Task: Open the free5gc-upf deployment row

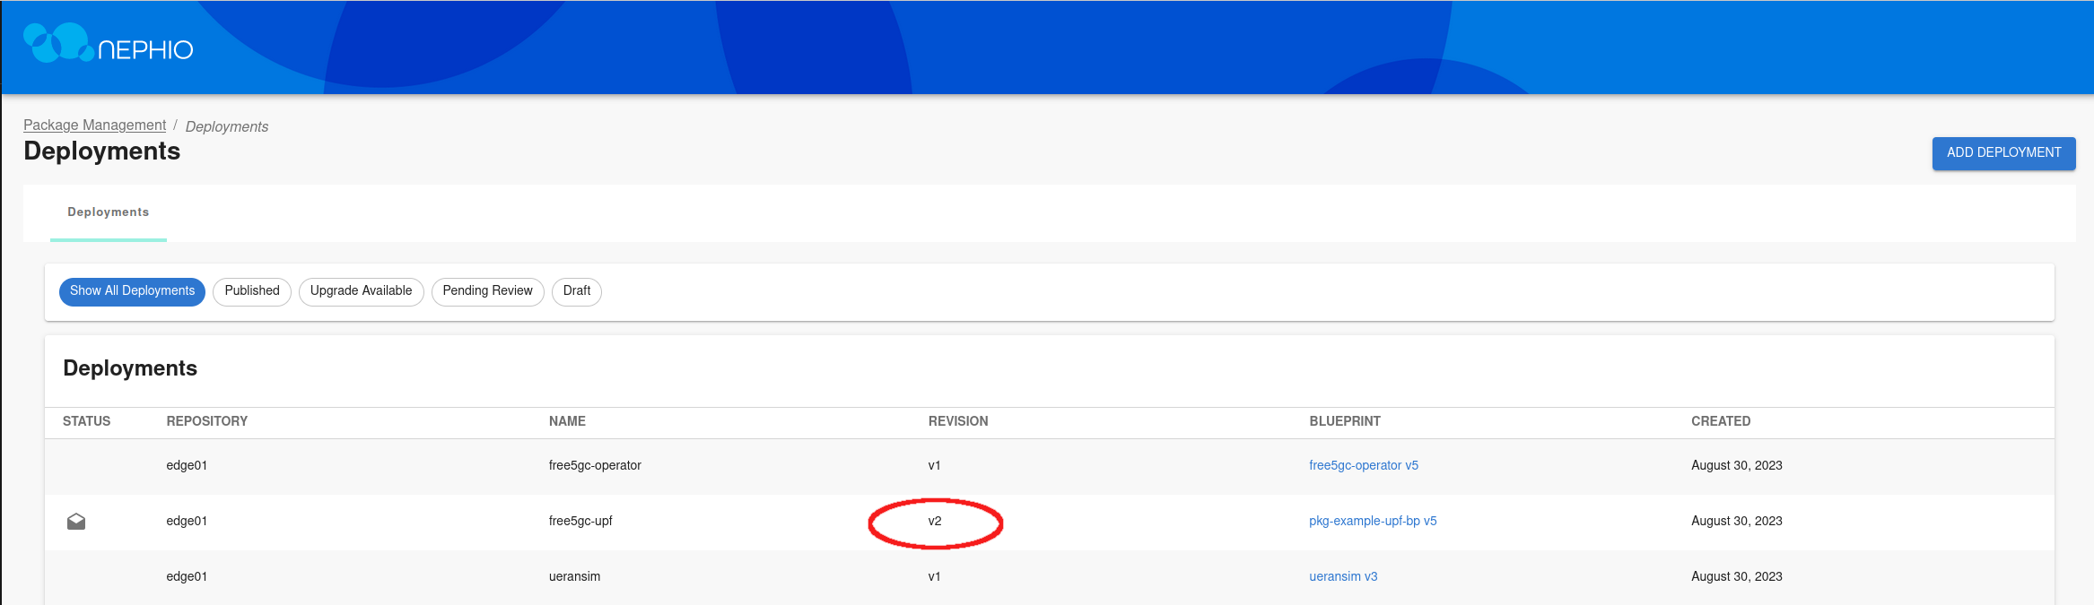Action: (580, 522)
